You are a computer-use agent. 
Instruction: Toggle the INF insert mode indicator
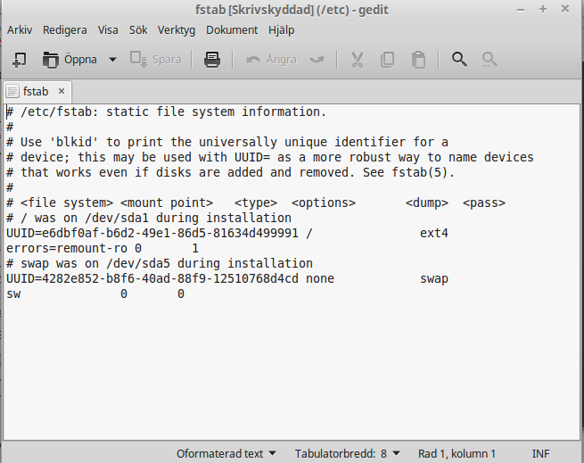(540, 454)
